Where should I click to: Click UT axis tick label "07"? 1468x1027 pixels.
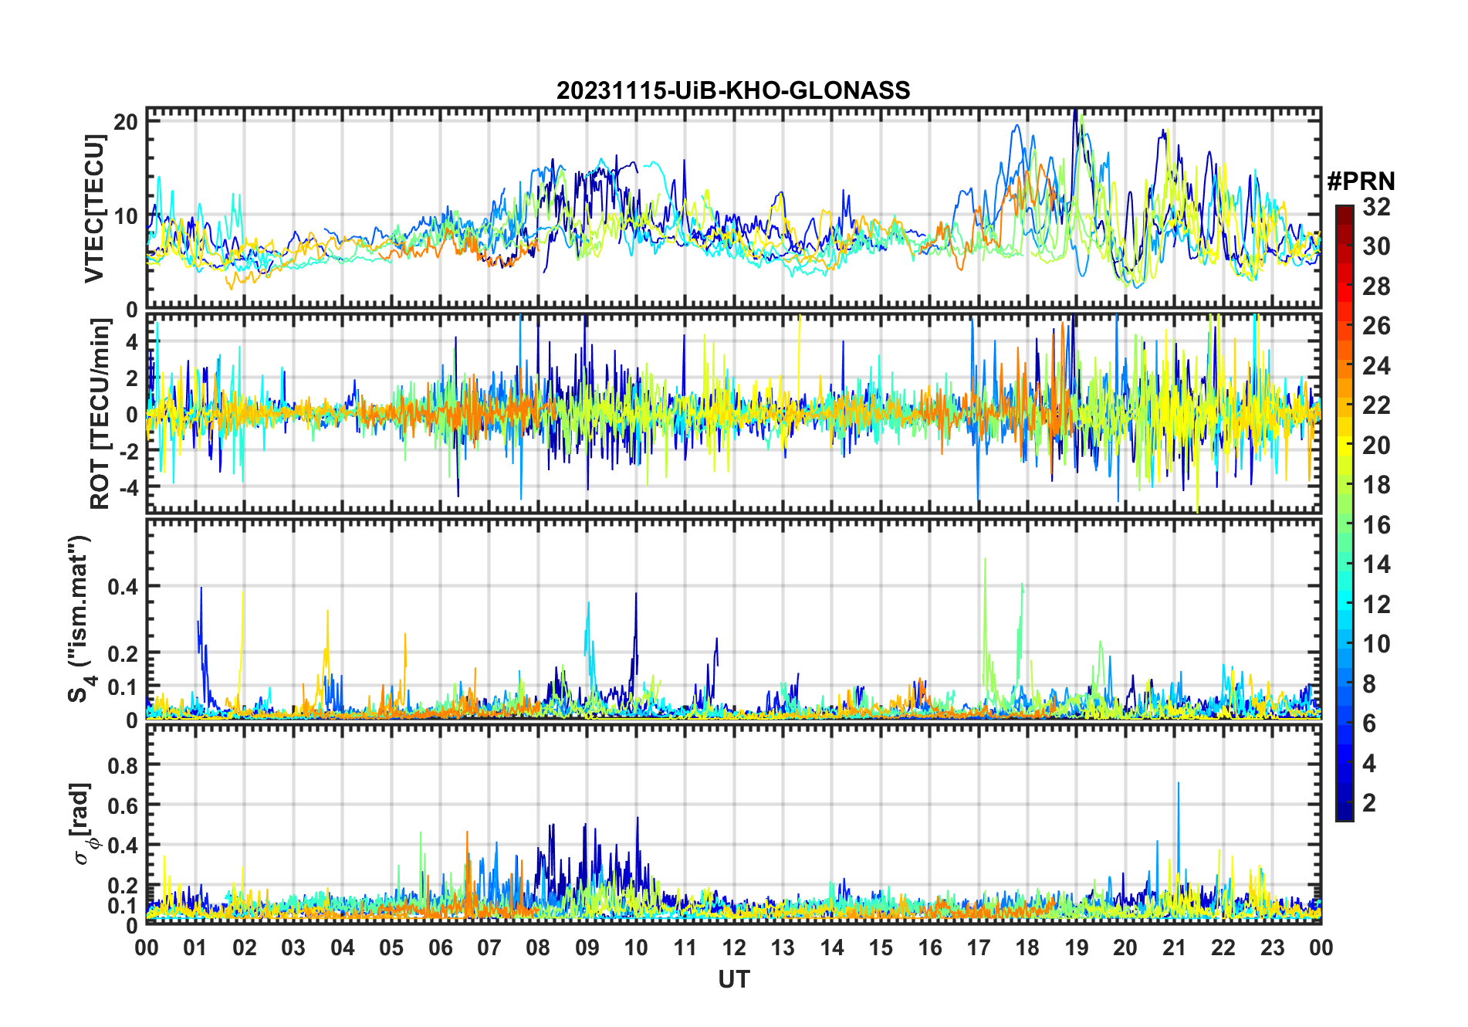pyautogui.click(x=489, y=947)
